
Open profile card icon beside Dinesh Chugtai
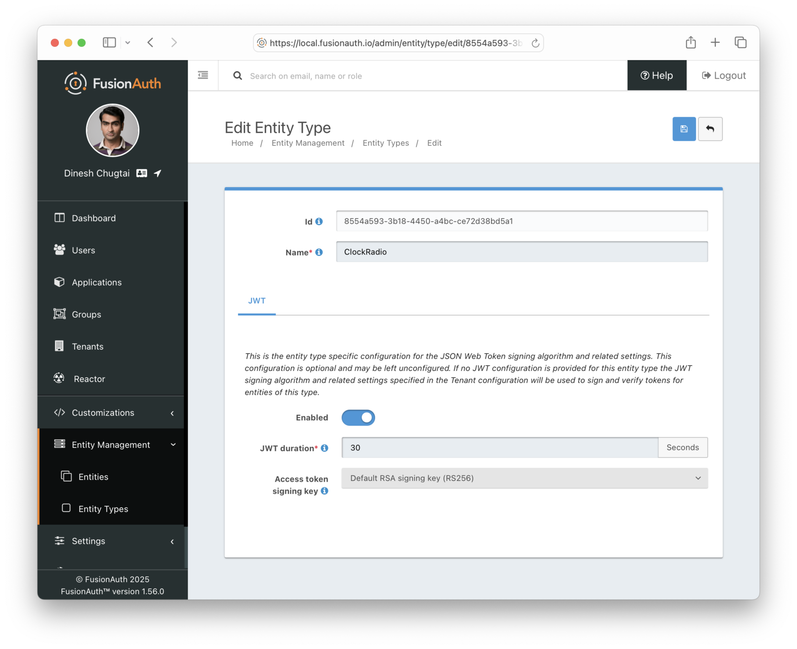[142, 173]
